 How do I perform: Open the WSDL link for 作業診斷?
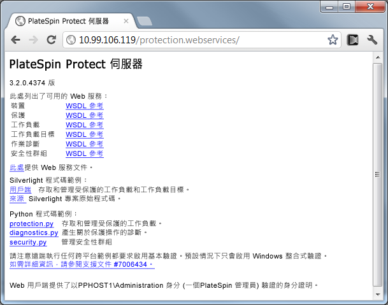coord(85,144)
